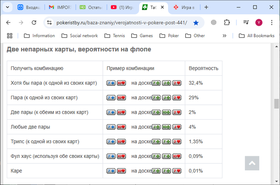Click the reload page icon

click(x=34, y=22)
